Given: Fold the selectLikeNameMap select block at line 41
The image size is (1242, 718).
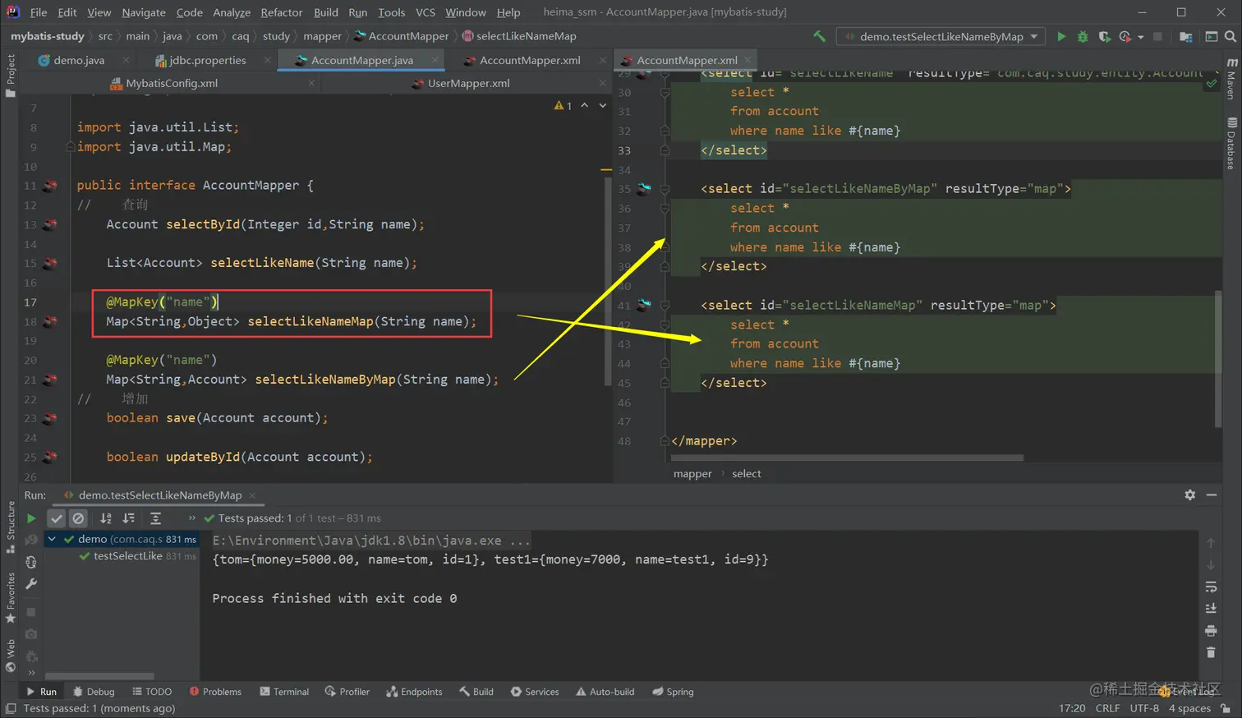Looking at the screenshot, I should [665, 306].
